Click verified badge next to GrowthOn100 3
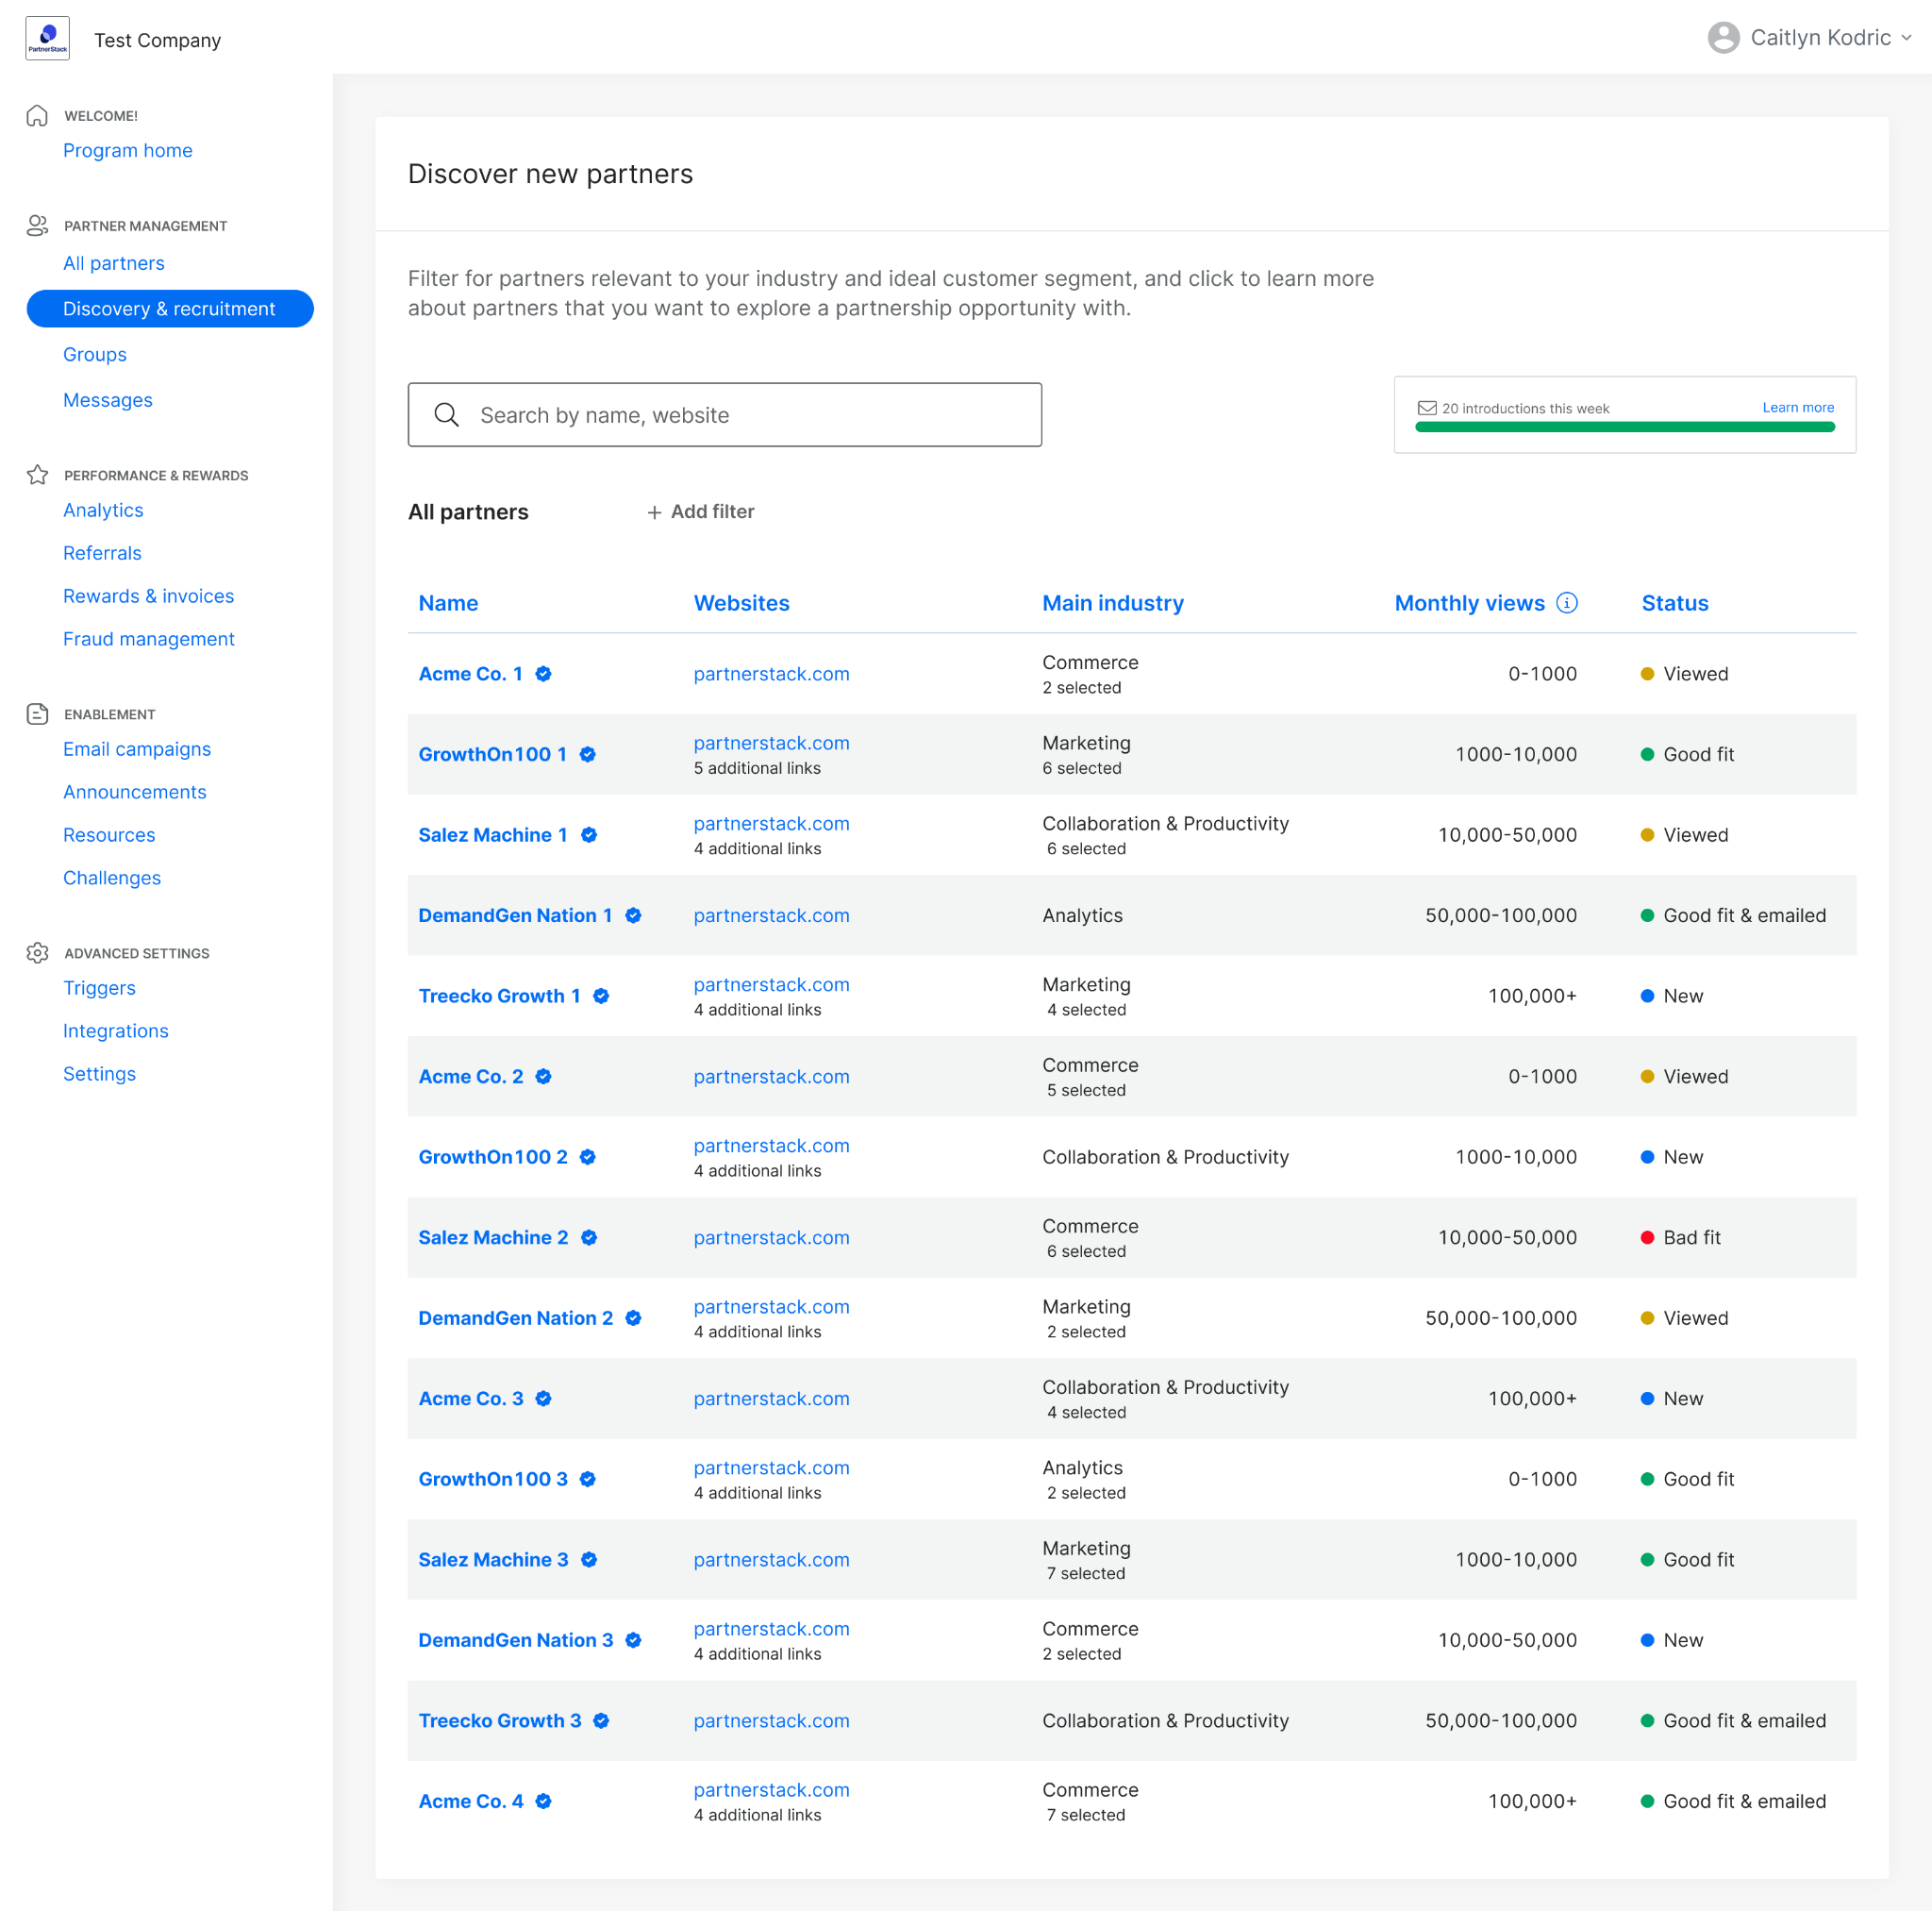The width and height of the screenshot is (1932, 1911). pos(588,1479)
